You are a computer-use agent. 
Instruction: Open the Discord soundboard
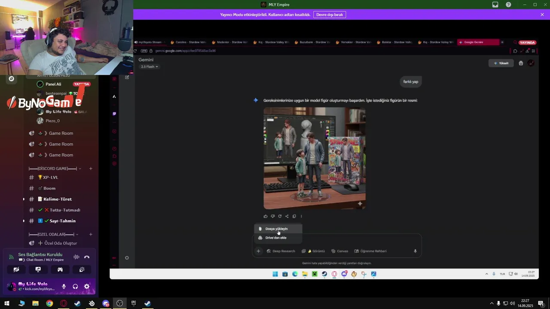[82, 270]
